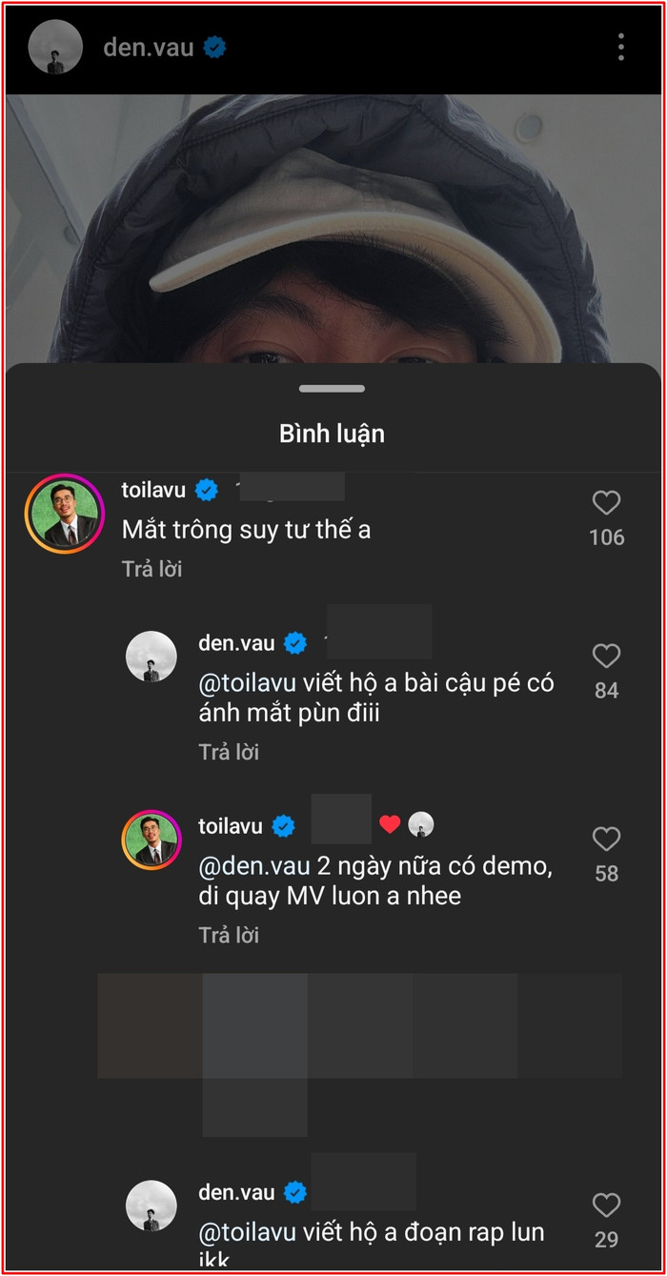Viewport: 667px width, 1276px height.
Task: Reply to the 'Mắt trông suy tư thế a' comment
Action: pos(152,569)
